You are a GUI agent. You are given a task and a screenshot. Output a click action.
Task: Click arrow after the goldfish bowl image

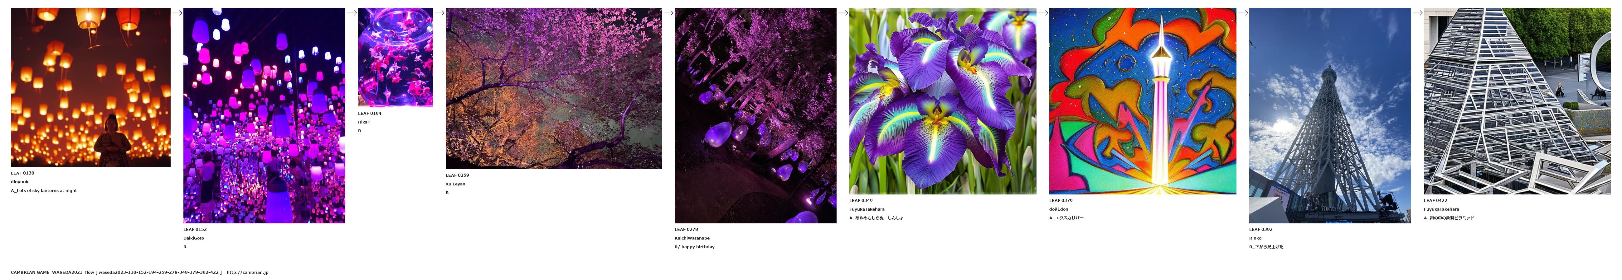tap(439, 12)
